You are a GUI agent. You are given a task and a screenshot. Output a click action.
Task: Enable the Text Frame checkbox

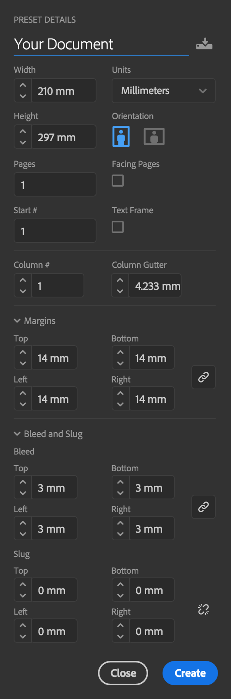pos(118,227)
